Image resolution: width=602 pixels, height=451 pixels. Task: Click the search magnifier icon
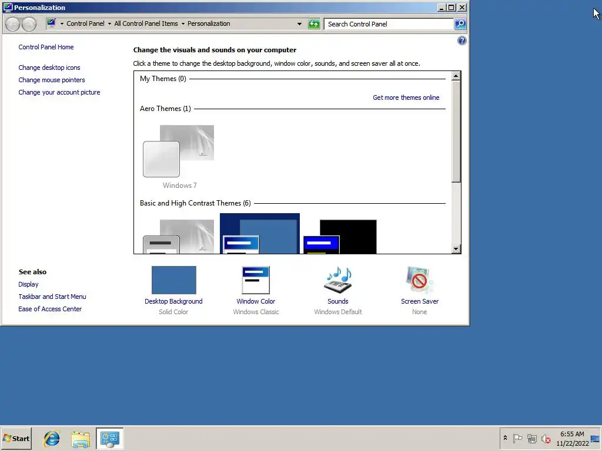click(460, 23)
